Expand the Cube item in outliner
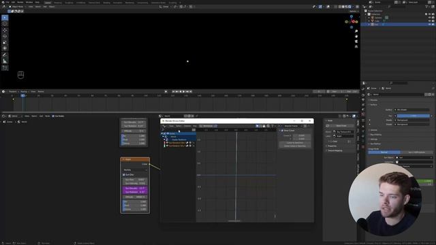Screen dimensions: 436x245 coord(369,21)
